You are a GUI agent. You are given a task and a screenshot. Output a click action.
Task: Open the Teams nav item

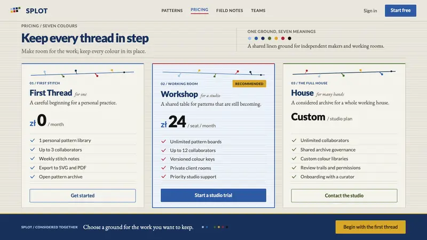point(258,11)
